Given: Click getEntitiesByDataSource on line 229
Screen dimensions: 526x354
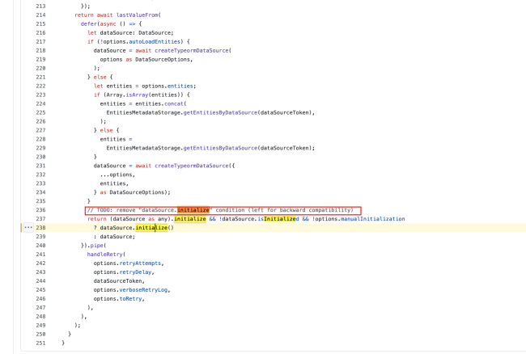Looking at the screenshot, I should tap(220, 148).
